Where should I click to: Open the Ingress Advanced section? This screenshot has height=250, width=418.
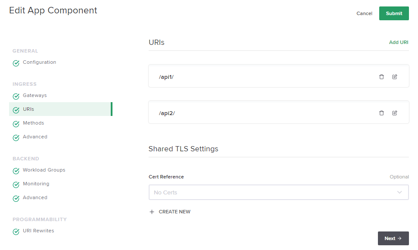(x=35, y=137)
